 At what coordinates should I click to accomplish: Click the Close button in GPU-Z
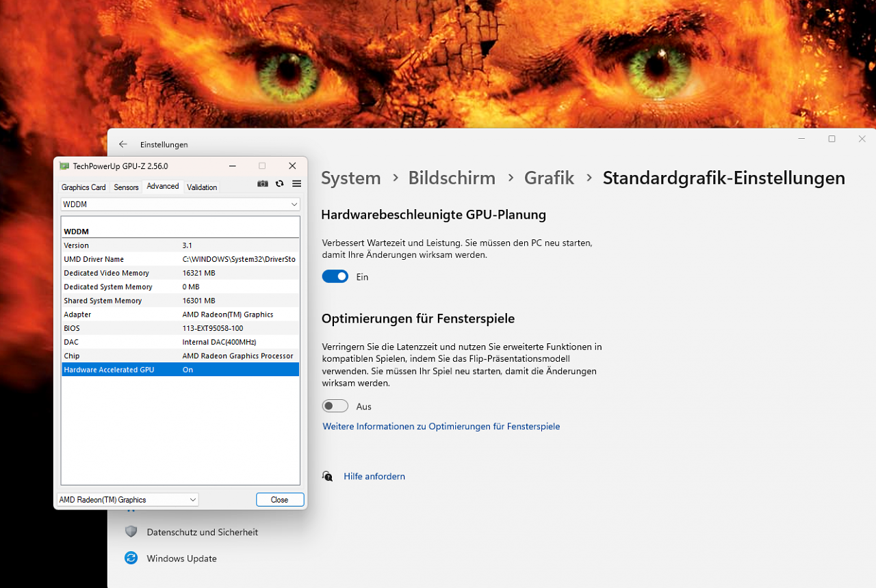[280, 500]
